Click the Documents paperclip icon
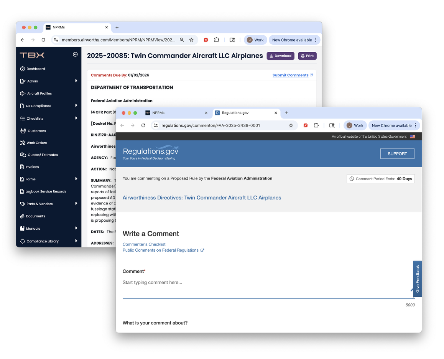 (x=22, y=216)
